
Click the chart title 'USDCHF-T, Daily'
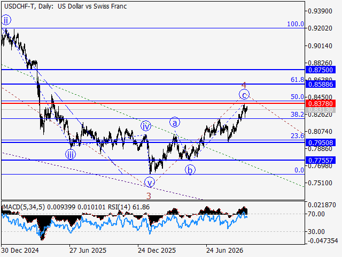click(x=28, y=6)
